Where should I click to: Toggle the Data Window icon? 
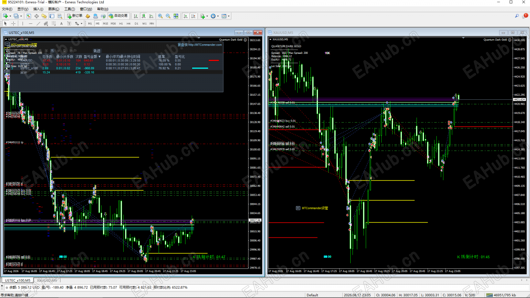coord(37,16)
